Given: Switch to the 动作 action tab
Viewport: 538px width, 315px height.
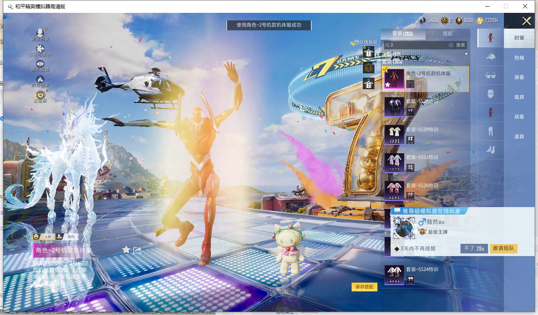Looking at the screenshot, I should 66,237.
